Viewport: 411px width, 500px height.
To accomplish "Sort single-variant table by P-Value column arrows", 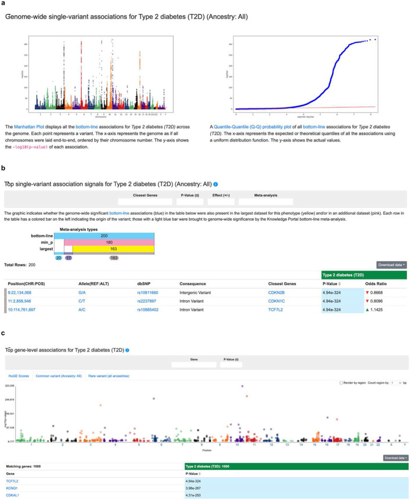I will click(339, 284).
